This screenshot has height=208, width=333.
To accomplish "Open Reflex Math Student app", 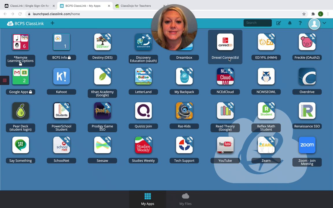I will [x=266, y=111].
